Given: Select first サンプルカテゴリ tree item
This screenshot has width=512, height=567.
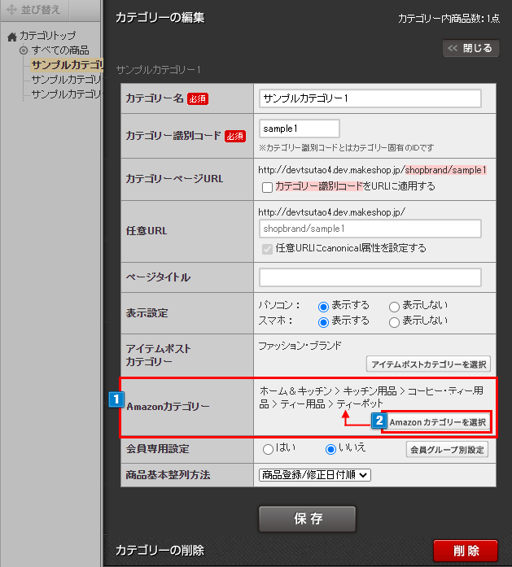Looking at the screenshot, I should coord(67,65).
